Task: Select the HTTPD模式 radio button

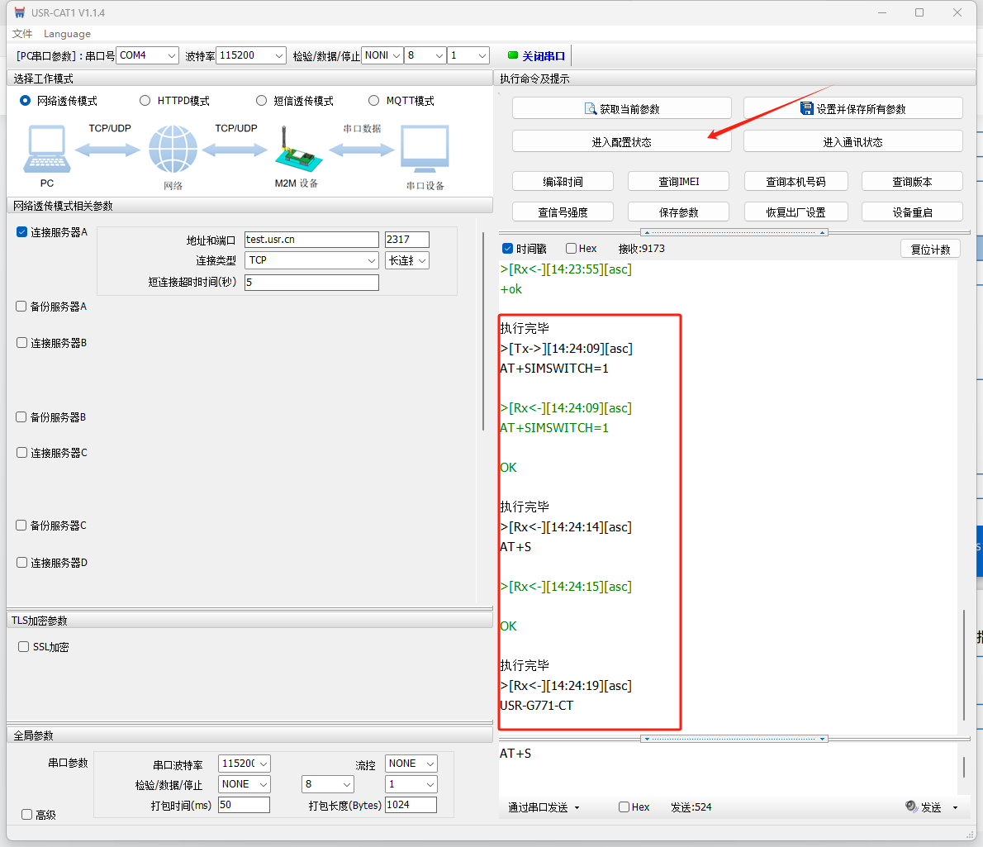Action: coord(145,101)
